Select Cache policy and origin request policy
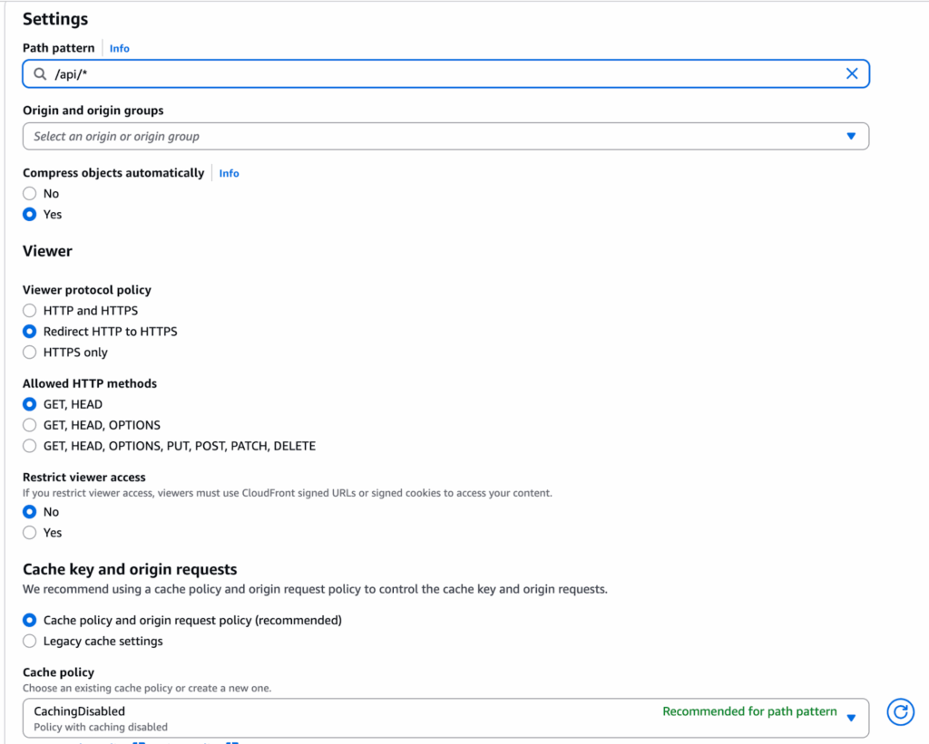929x744 pixels. pos(30,621)
